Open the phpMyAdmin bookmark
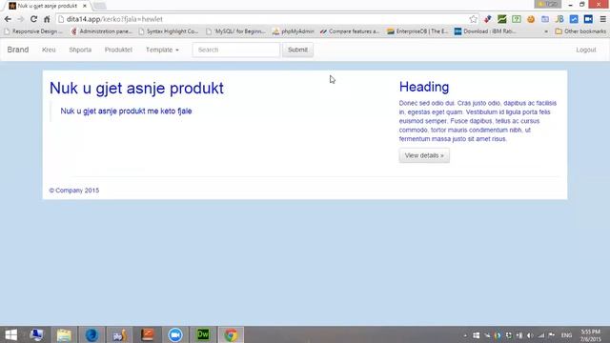 click(x=294, y=31)
